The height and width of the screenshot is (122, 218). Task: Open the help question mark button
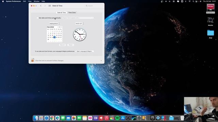101,61
